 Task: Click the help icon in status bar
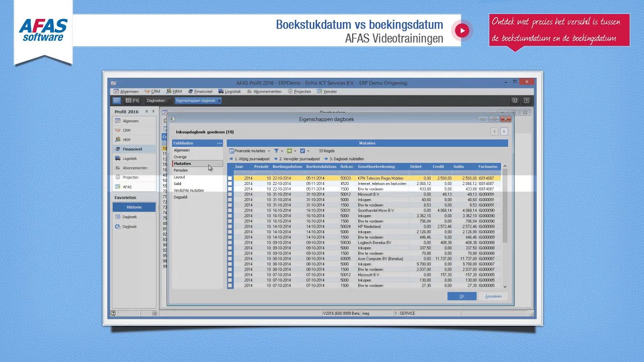pos(113,313)
